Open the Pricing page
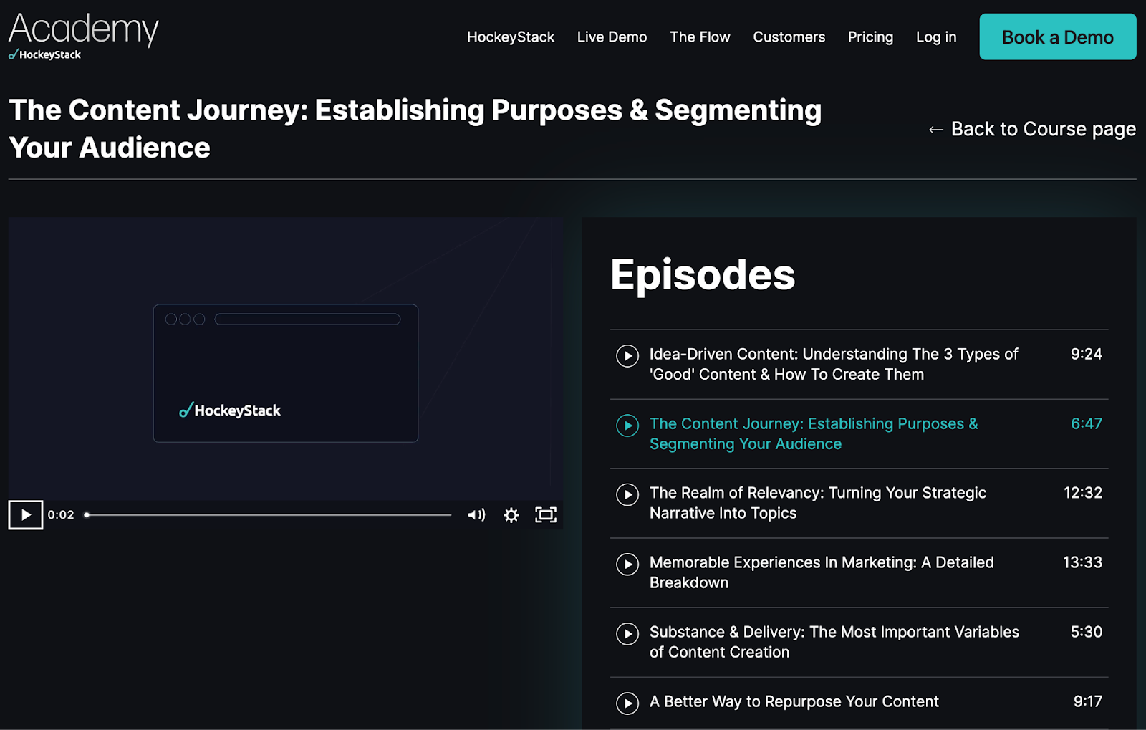This screenshot has width=1146, height=730. pyautogui.click(x=870, y=37)
